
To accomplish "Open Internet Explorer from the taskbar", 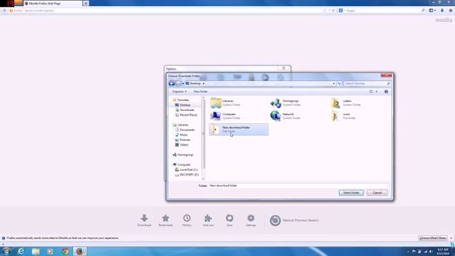I will [21, 251].
